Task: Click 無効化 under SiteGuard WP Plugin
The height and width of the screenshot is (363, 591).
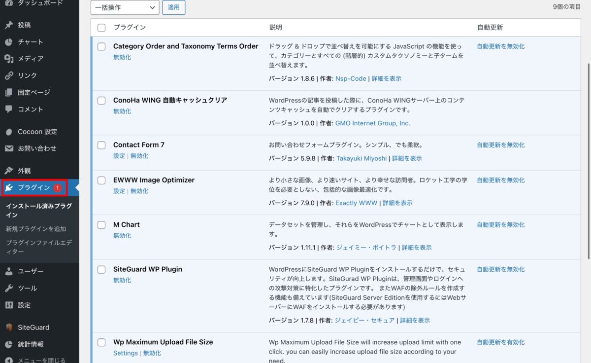Action: (x=122, y=280)
